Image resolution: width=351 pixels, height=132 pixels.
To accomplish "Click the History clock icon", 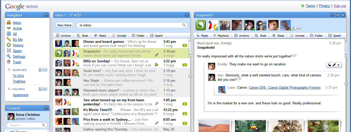I will click(9, 45).
